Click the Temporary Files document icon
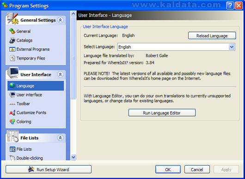245x179 pixels. [x=12, y=58]
